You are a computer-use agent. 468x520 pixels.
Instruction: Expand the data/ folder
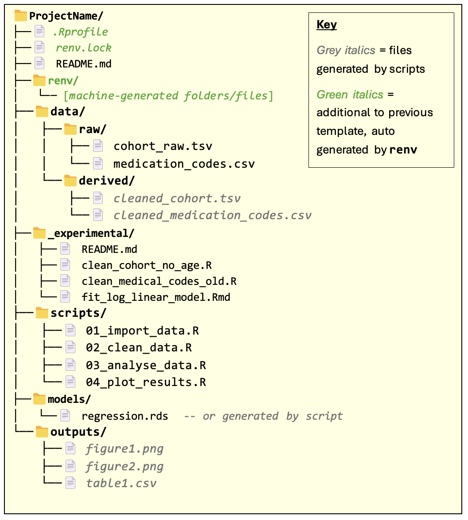pos(67,111)
